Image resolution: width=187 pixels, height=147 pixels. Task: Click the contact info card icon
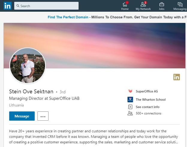pyautogui.click(x=130, y=107)
